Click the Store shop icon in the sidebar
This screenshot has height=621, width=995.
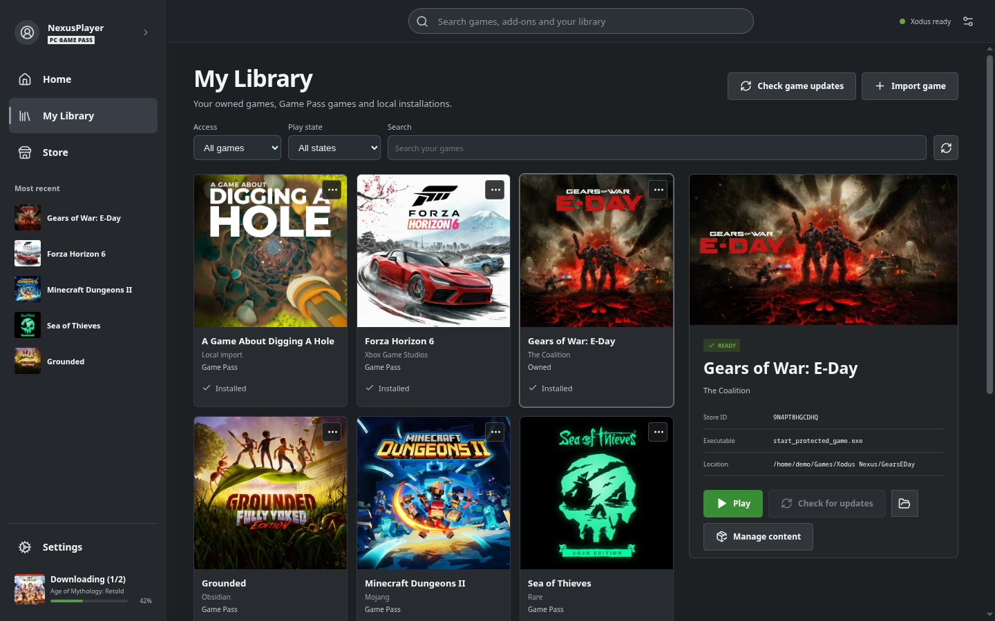click(25, 152)
